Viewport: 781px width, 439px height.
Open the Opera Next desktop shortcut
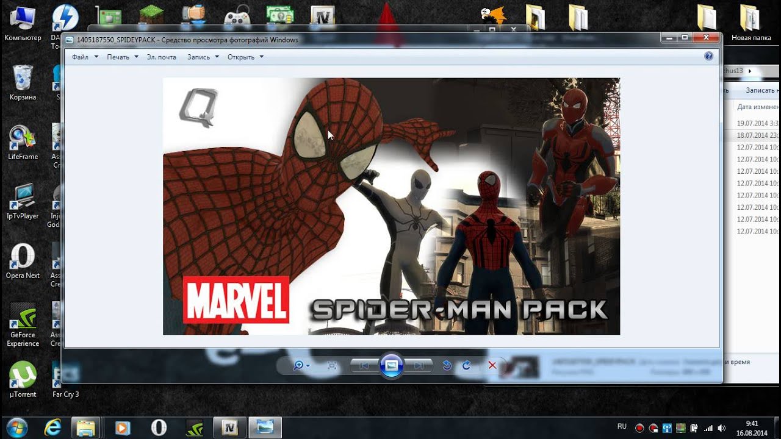(x=23, y=261)
